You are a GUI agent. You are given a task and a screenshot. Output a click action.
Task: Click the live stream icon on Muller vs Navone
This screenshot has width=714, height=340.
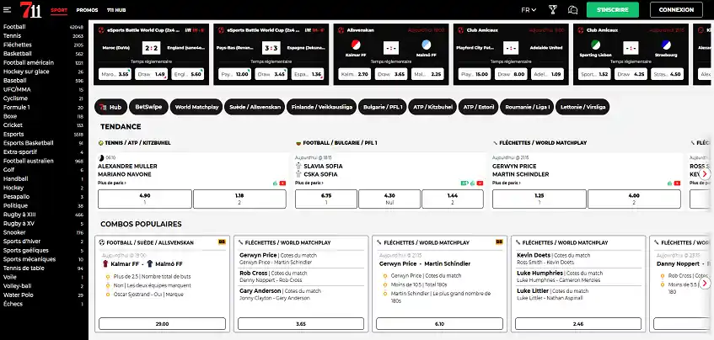pos(282,183)
